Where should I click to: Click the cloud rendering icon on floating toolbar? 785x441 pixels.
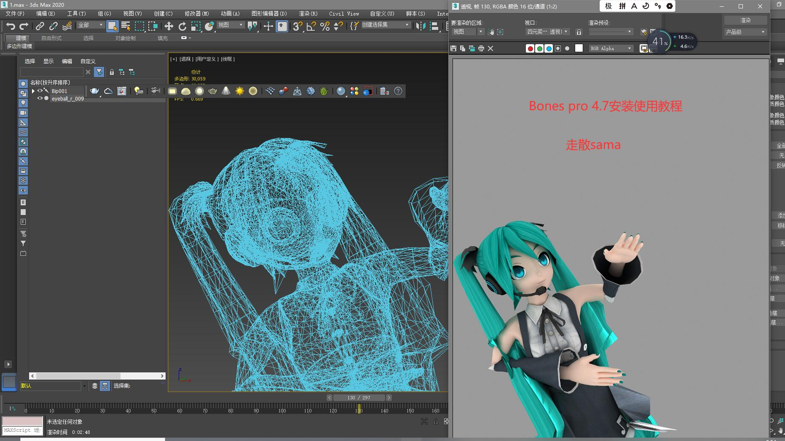[108, 91]
